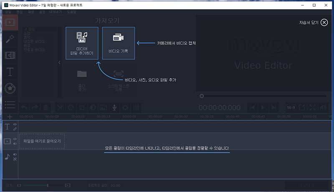The image size is (334, 192).
Task: Click the 파일을 여기로 끌어오기 drop area
Action: point(42,141)
